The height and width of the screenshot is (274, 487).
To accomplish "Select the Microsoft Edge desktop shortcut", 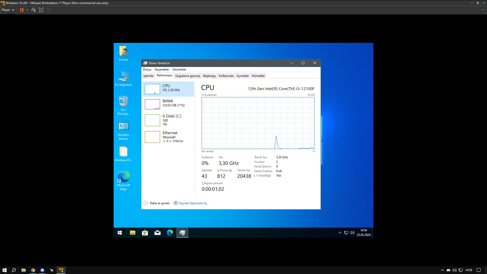I will tap(124, 180).
